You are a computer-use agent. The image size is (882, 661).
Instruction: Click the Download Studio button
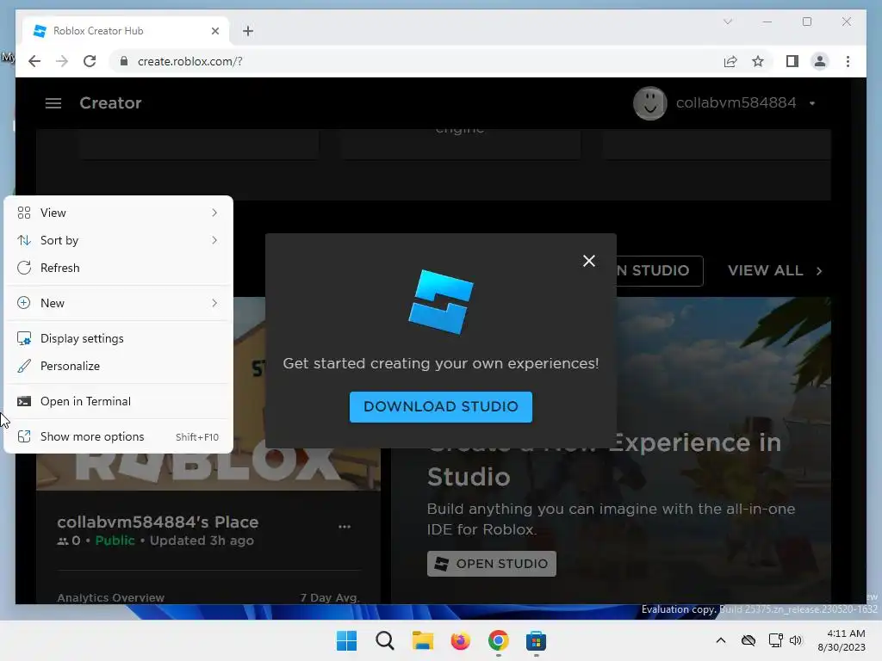pyautogui.click(x=441, y=407)
